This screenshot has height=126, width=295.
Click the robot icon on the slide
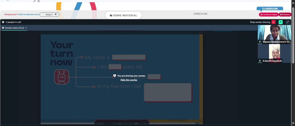tap(62, 77)
